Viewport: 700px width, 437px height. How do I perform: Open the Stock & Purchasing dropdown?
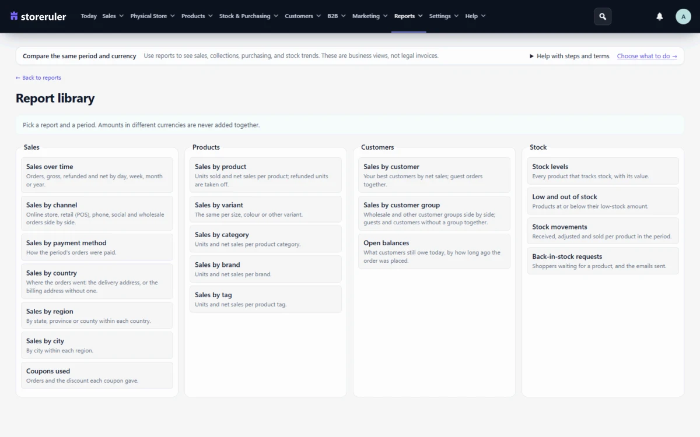tap(249, 16)
